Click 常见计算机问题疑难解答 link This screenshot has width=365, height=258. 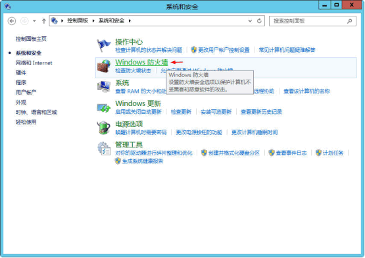pos(287,50)
